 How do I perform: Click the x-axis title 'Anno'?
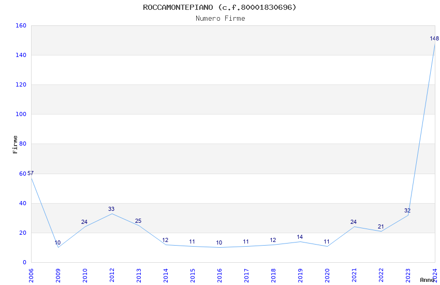tap(427, 280)
